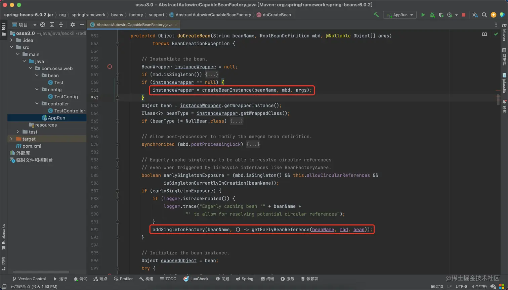Open Search Everywhere magnifier icon

tap(484, 15)
